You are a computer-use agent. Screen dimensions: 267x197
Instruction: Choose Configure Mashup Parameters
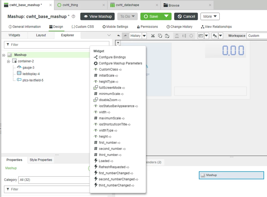click(118, 63)
